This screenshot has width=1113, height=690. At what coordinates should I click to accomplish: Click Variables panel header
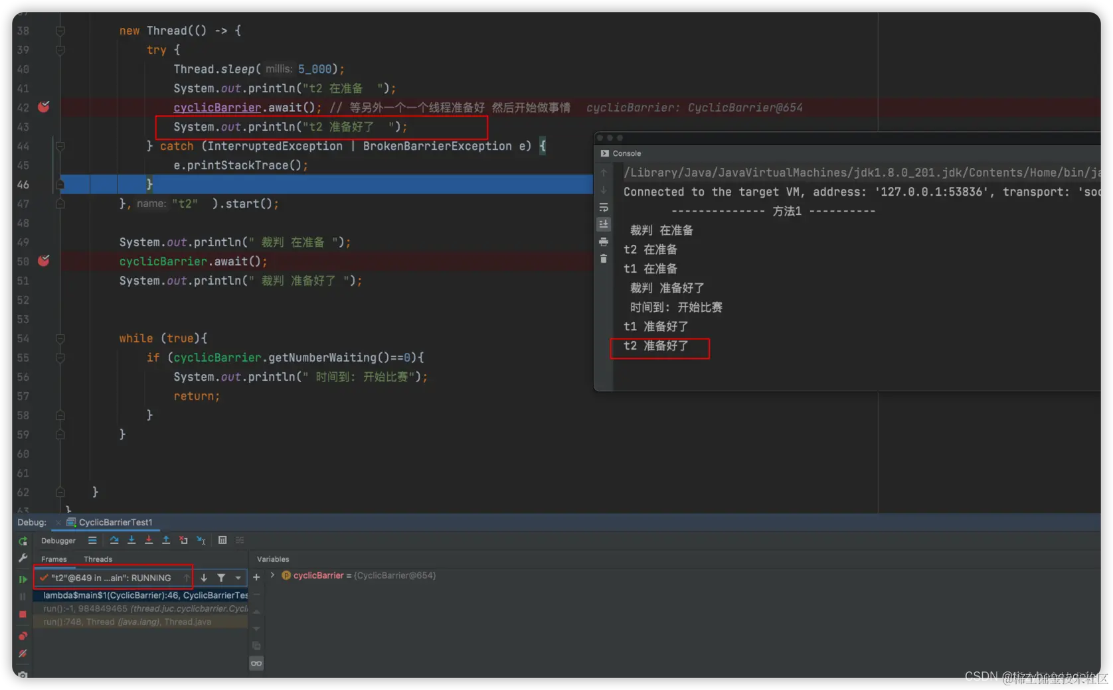click(273, 559)
